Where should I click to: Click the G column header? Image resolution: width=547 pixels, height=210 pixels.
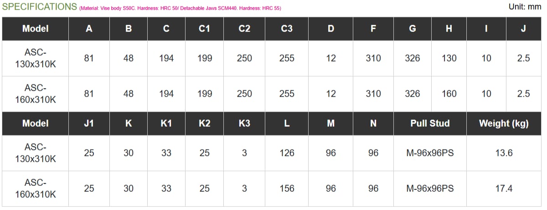coord(413,29)
